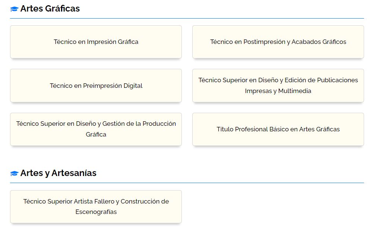Click the graduation cap icon beside Artes Gráficas
This screenshot has width=373, height=240.
[14, 9]
